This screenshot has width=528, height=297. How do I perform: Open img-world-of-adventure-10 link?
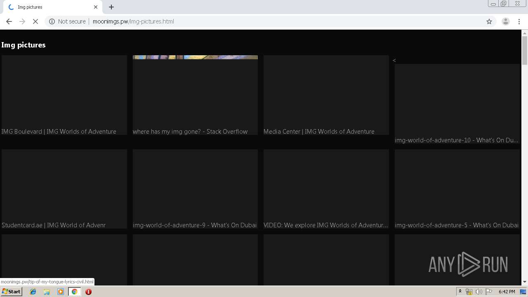(x=457, y=140)
